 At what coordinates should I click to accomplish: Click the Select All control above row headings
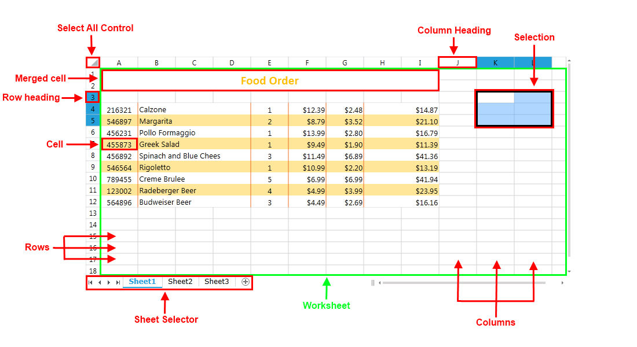click(x=93, y=62)
